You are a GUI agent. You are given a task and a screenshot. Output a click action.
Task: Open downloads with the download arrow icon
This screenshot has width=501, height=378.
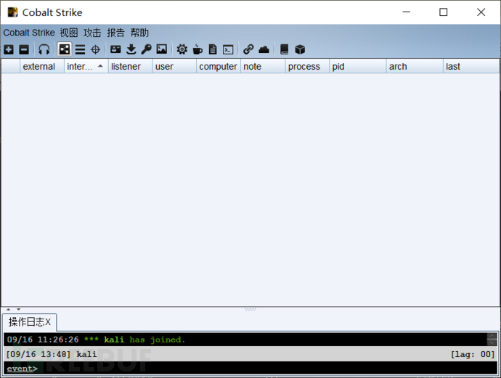(131, 49)
